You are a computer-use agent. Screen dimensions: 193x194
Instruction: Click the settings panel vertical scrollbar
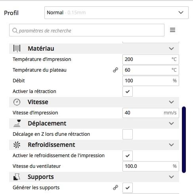click(184, 140)
